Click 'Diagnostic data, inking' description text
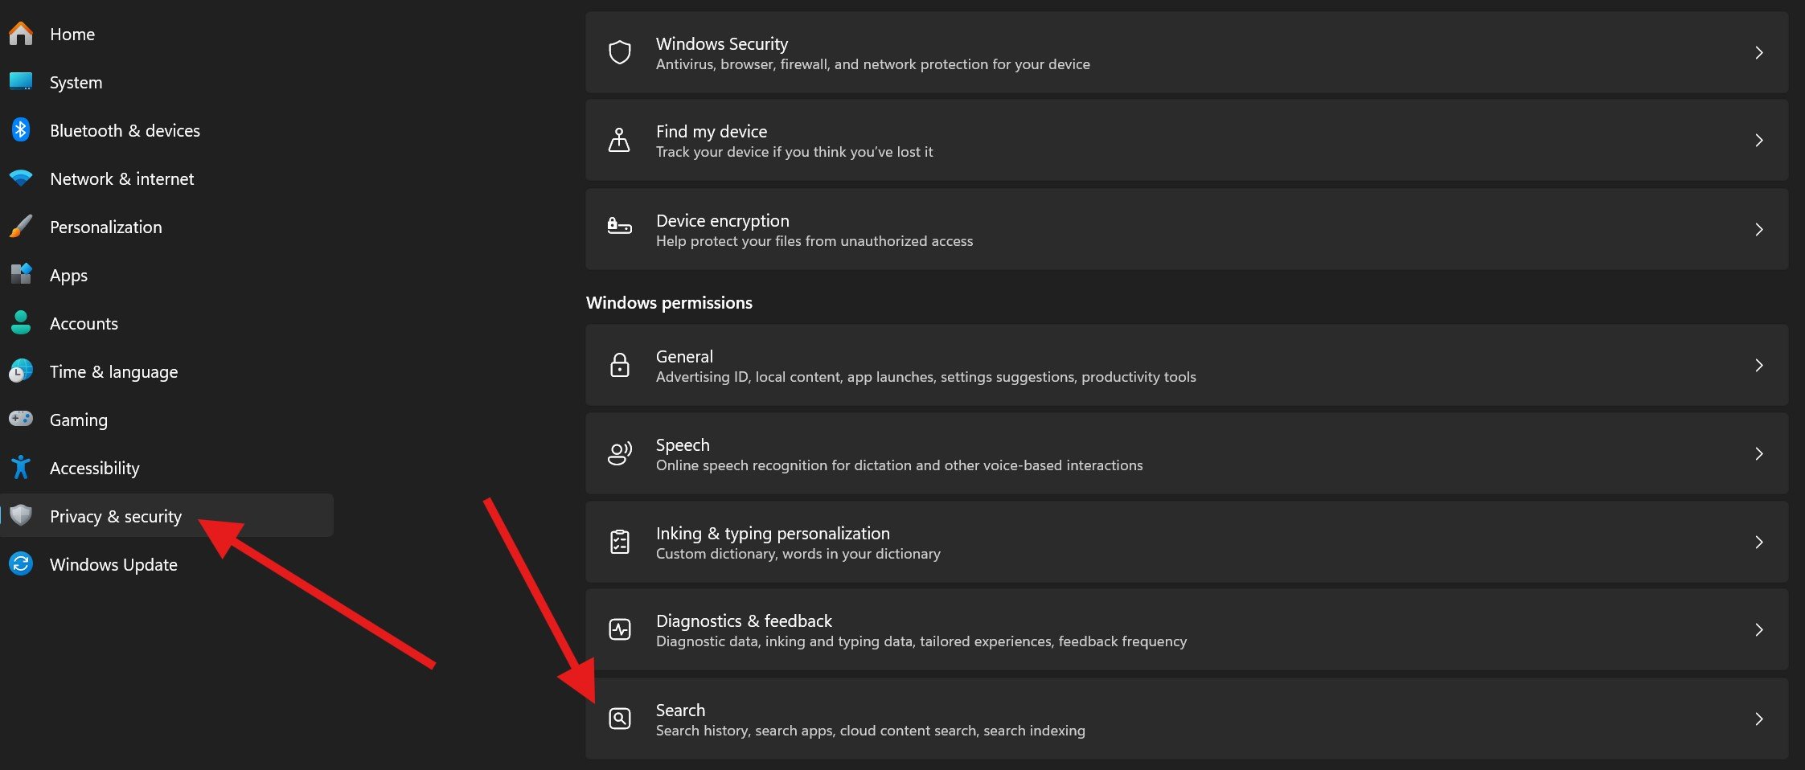 pyautogui.click(x=921, y=641)
